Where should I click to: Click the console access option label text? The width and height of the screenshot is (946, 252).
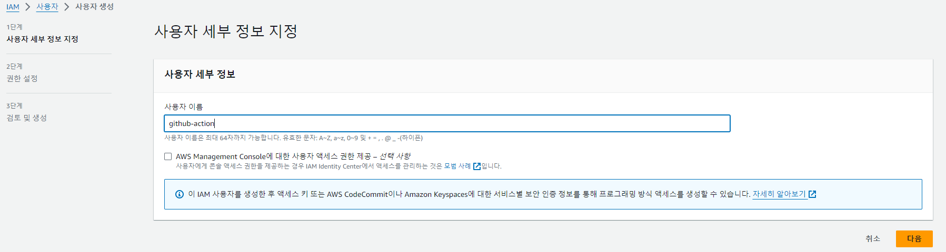pos(293,156)
